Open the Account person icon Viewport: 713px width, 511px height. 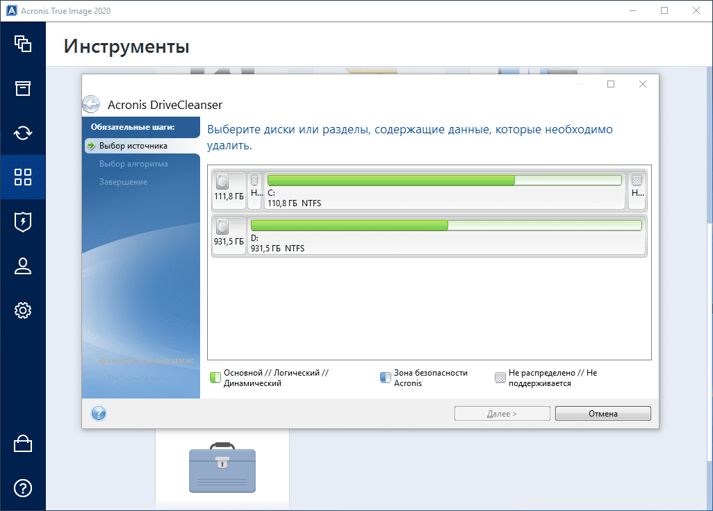pyautogui.click(x=23, y=266)
